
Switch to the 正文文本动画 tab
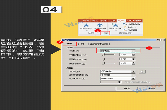99,44
